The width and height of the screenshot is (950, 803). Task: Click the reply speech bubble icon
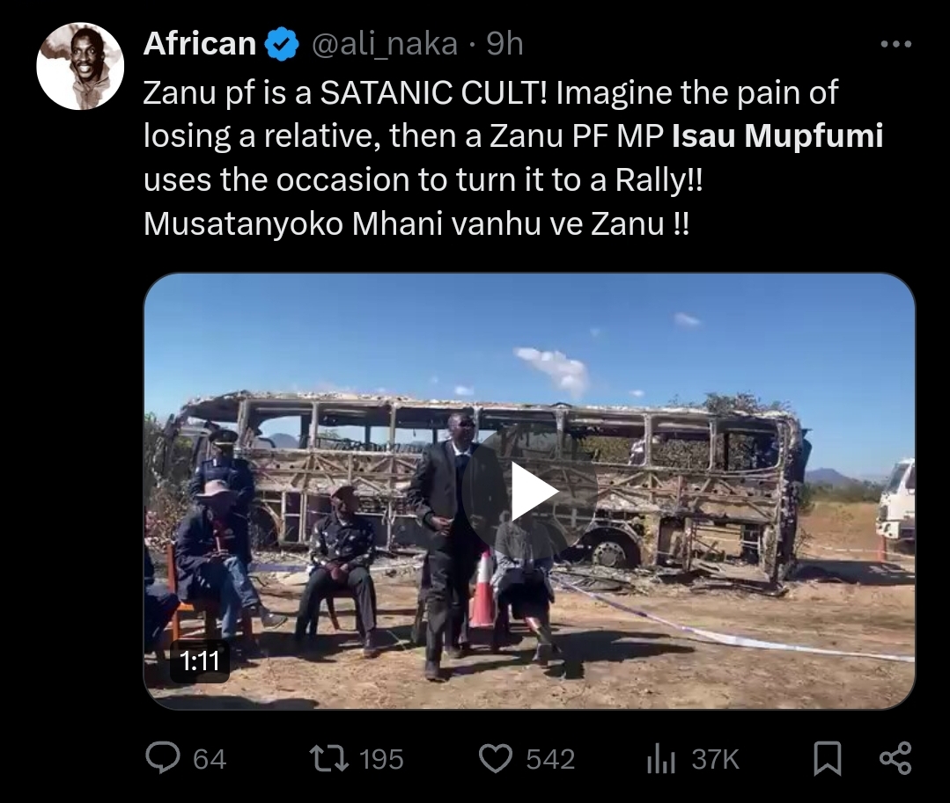[162, 757]
